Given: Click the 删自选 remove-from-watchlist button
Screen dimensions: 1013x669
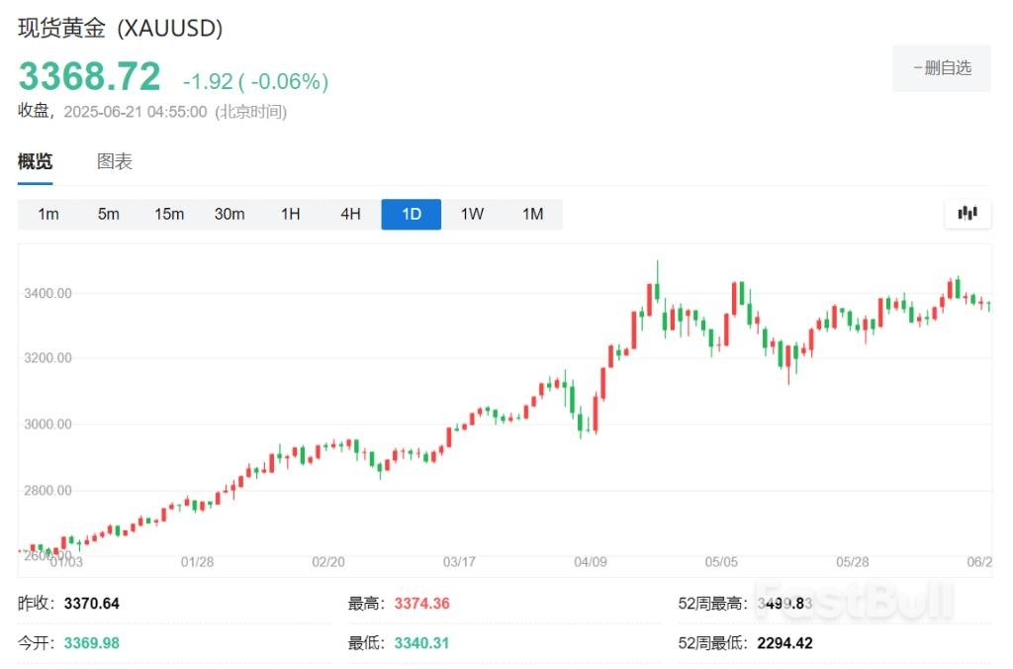Looking at the screenshot, I should [x=941, y=68].
